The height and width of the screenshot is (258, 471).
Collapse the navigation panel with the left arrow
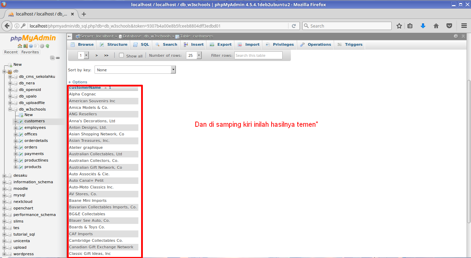tap(69, 36)
